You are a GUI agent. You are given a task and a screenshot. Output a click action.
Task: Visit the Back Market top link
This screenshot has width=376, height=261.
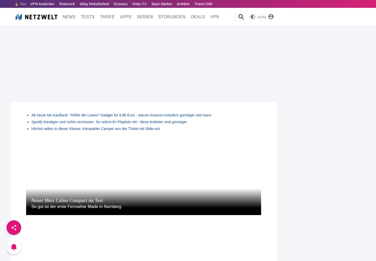pos(162,4)
